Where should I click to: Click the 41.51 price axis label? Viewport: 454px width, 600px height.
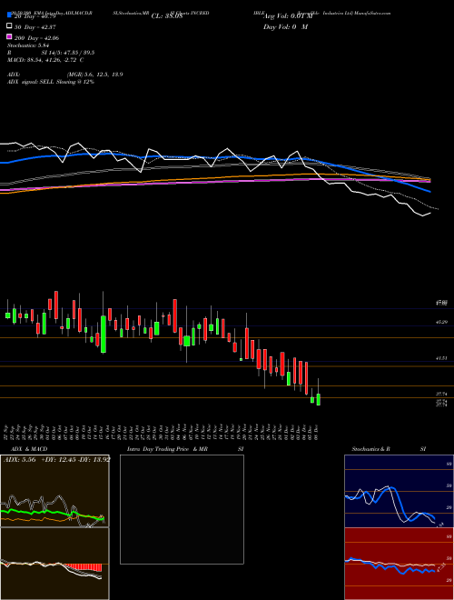(441, 358)
